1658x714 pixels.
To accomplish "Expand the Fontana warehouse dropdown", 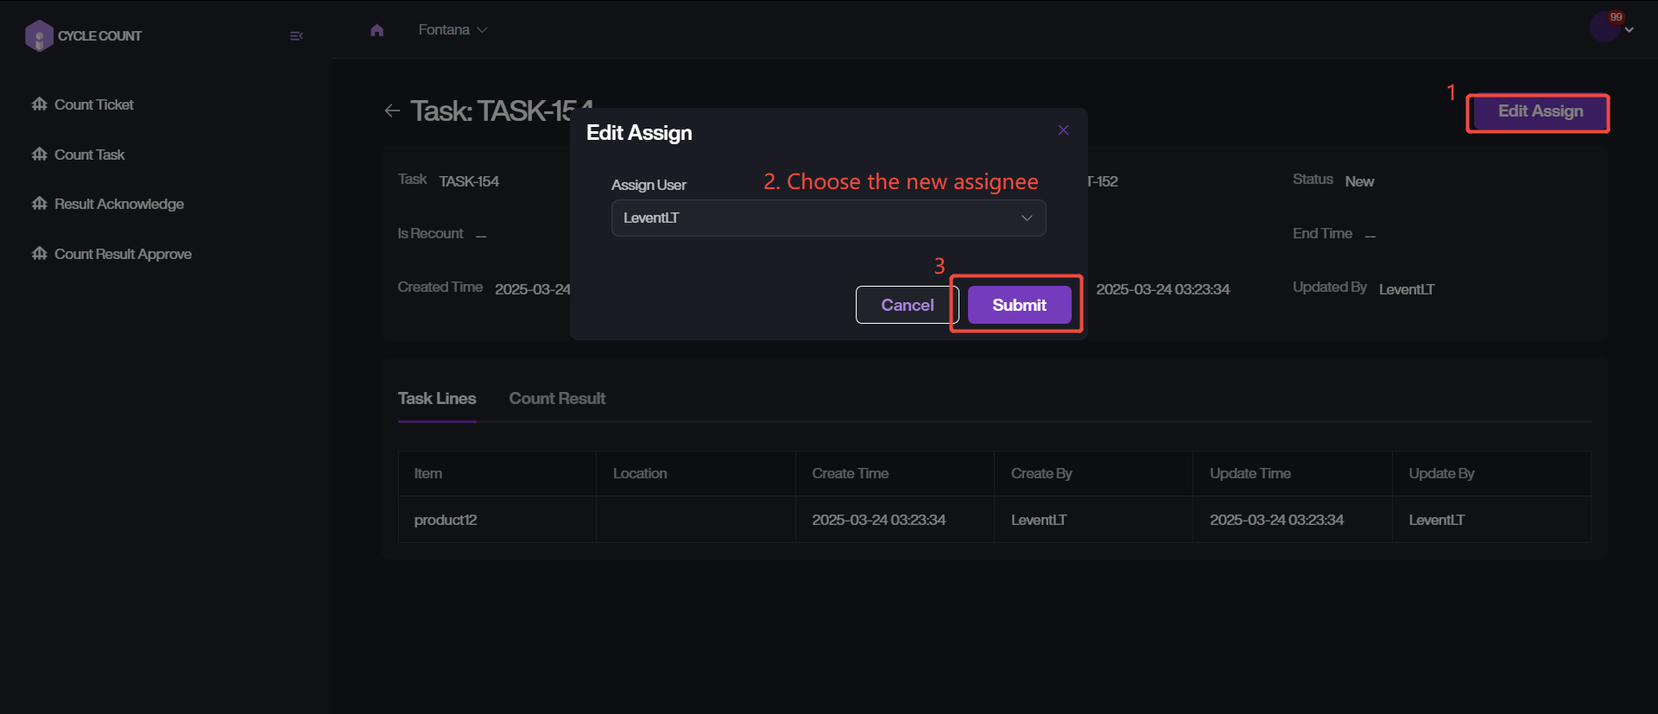I will 453,30.
